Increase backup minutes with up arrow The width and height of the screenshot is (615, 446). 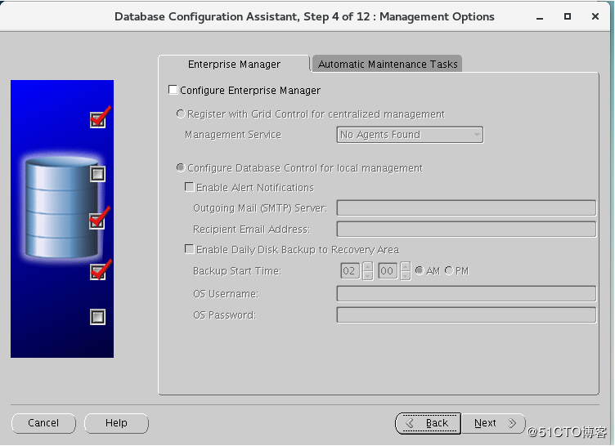[406, 266]
